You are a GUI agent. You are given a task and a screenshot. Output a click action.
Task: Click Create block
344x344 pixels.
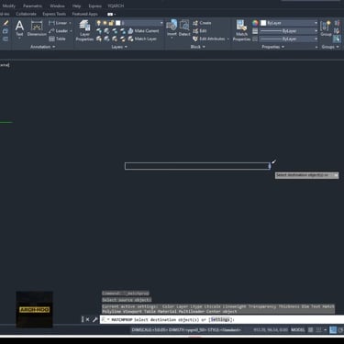pos(202,23)
